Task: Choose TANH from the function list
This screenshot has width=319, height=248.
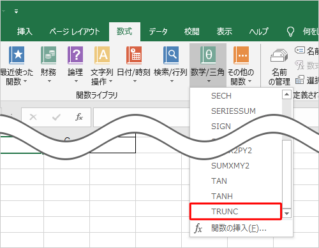Action: [x=236, y=196]
